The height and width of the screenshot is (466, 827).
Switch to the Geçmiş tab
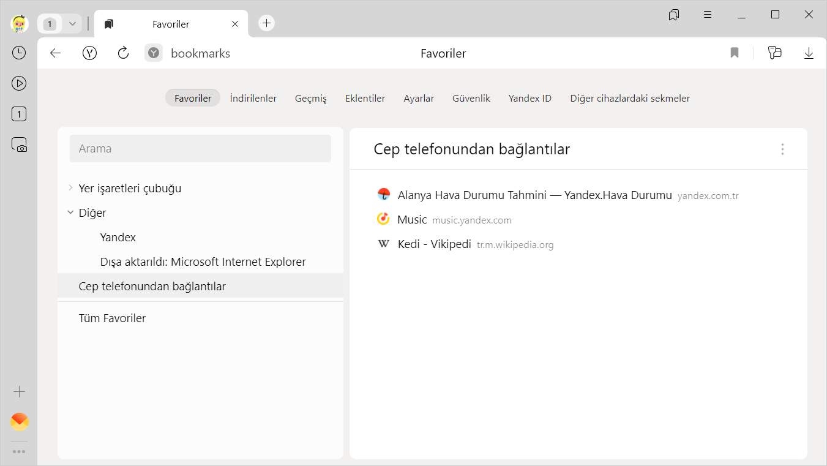click(310, 98)
